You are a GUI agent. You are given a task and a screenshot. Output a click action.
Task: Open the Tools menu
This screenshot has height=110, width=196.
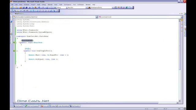click(61, 5)
